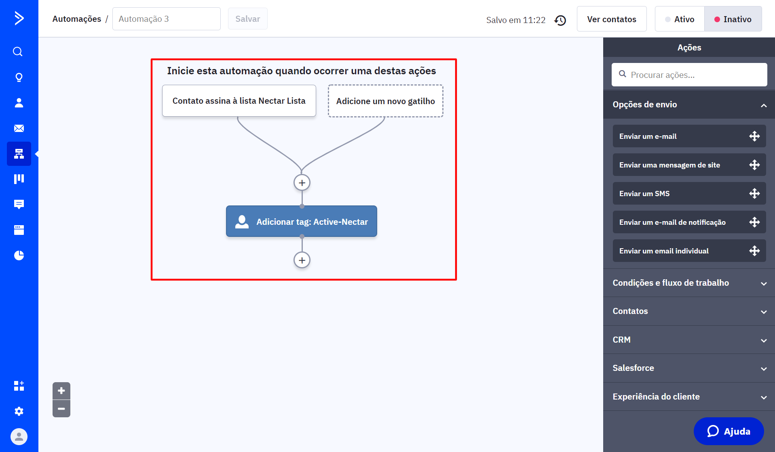Set automation status to Ativo
This screenshot has width=775, height=452.
tap(680, 19)
